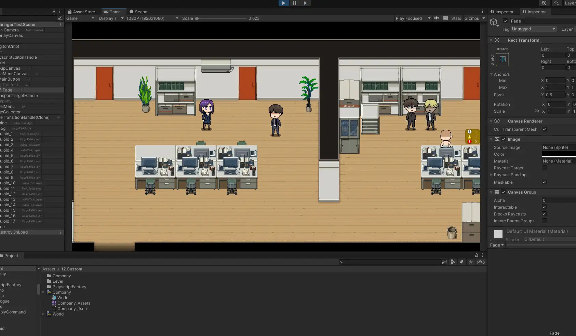Open the undo history icon
576x336 pixels.
click(544, 3)
